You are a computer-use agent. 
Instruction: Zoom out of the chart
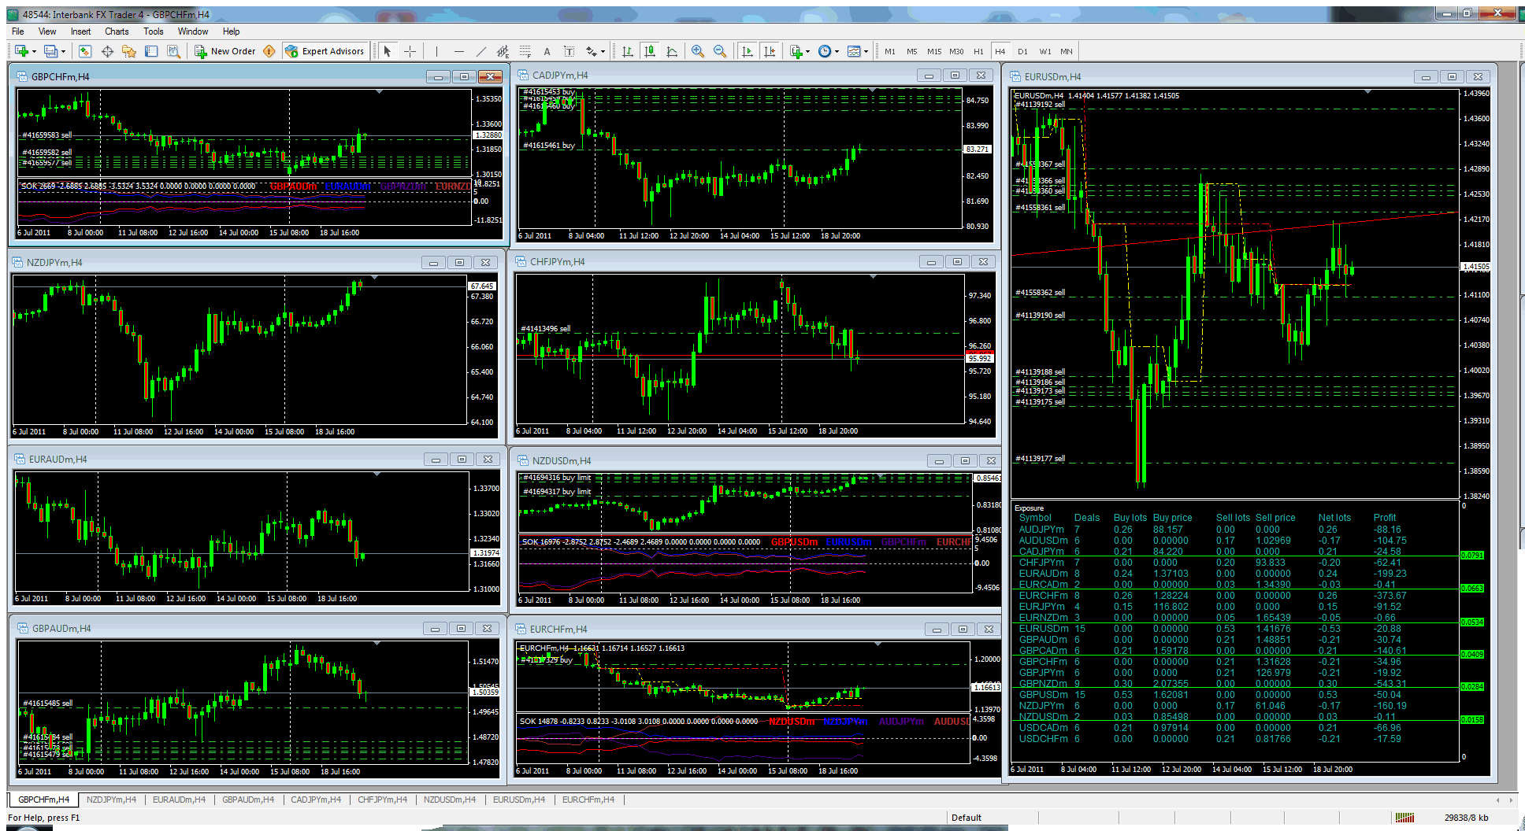pos(719,51)
